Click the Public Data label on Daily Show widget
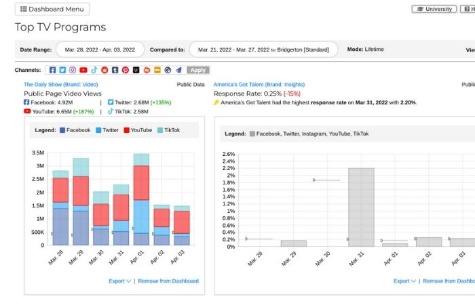 (191, 85)
